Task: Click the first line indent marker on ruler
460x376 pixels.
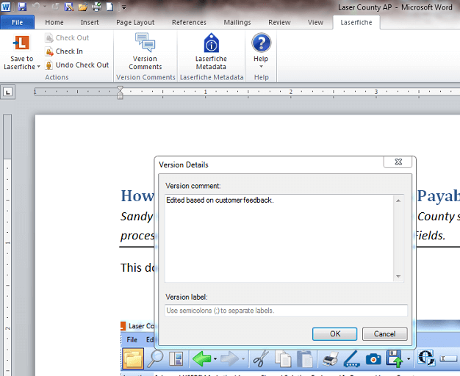Action: tap(121, 89)
